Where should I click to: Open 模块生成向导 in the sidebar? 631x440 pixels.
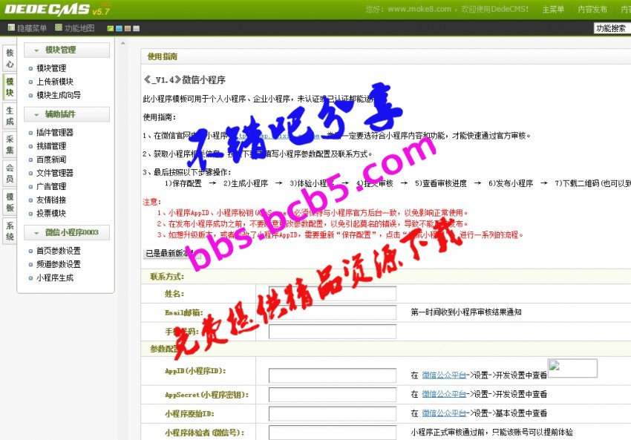[59, 95]
